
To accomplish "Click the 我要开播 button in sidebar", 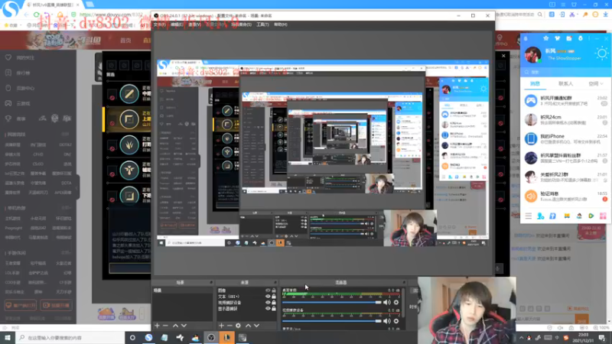I will click(x=56, y=305).
